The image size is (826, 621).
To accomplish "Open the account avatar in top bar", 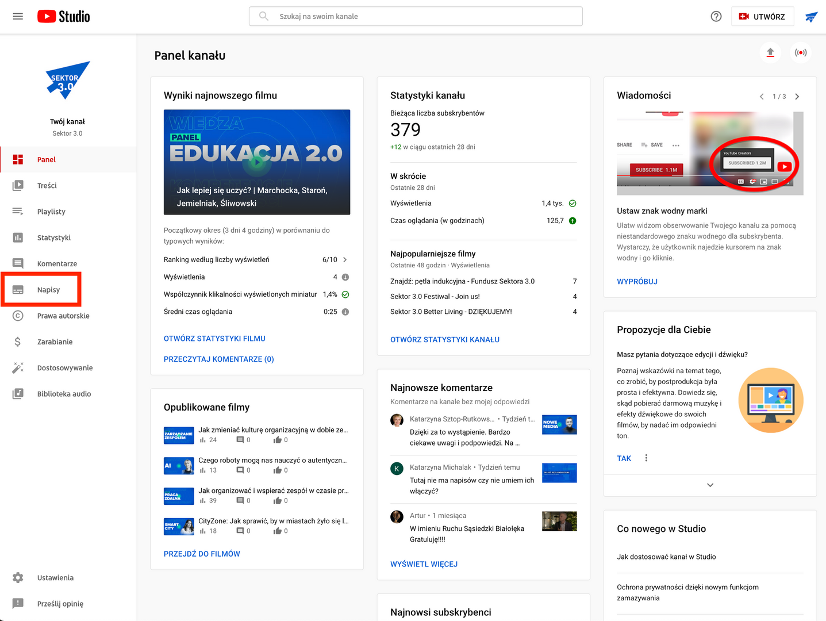I will pos(811,17).
